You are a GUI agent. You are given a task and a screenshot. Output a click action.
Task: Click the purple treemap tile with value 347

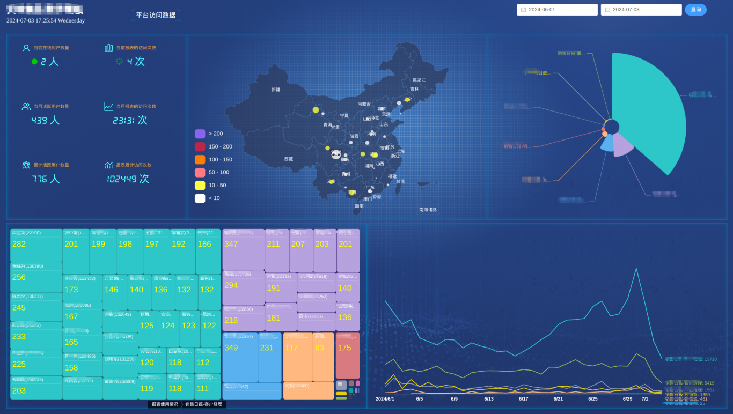[x=244, y=249]
